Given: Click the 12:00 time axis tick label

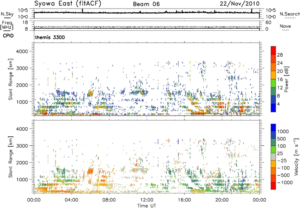Looking at the screenshot, I should coord(147,200).
